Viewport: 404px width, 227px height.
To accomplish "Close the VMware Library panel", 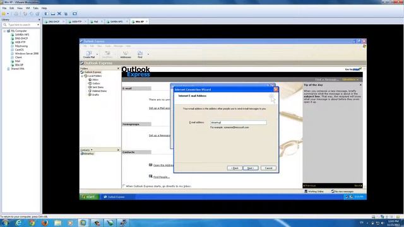I will coord(39,20).
